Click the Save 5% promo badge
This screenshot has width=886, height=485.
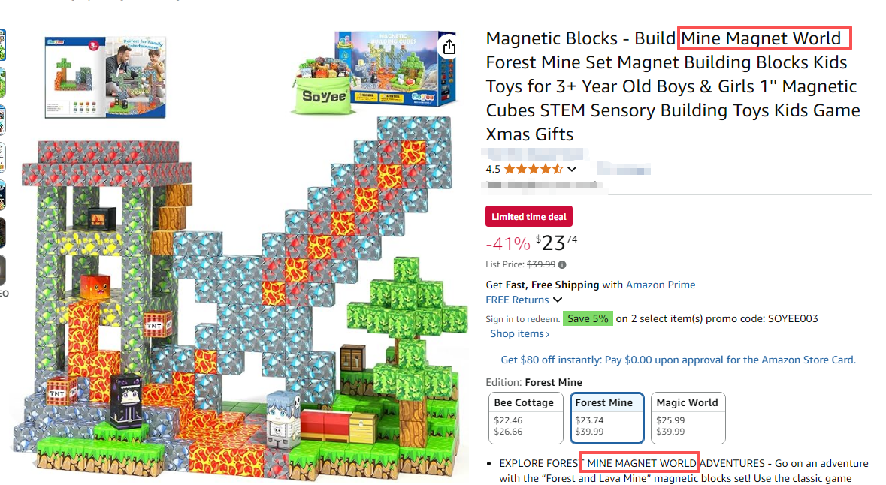(x=588, y=318)
